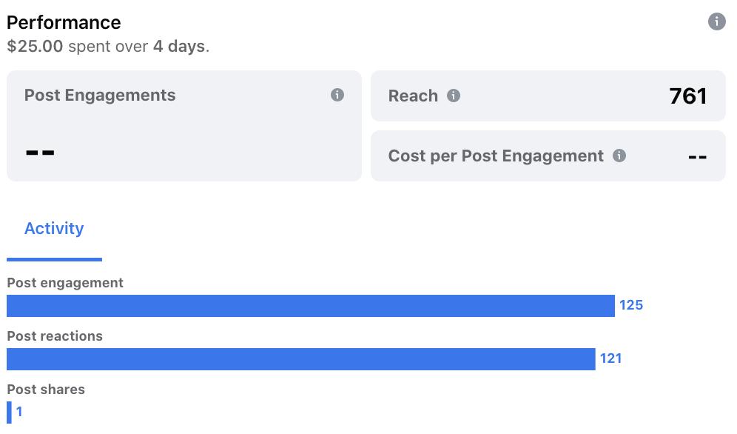Click the info icon beside Reach
Image resolution: width=737 pixels, height=434 pixels.
(x=454, y=96)
